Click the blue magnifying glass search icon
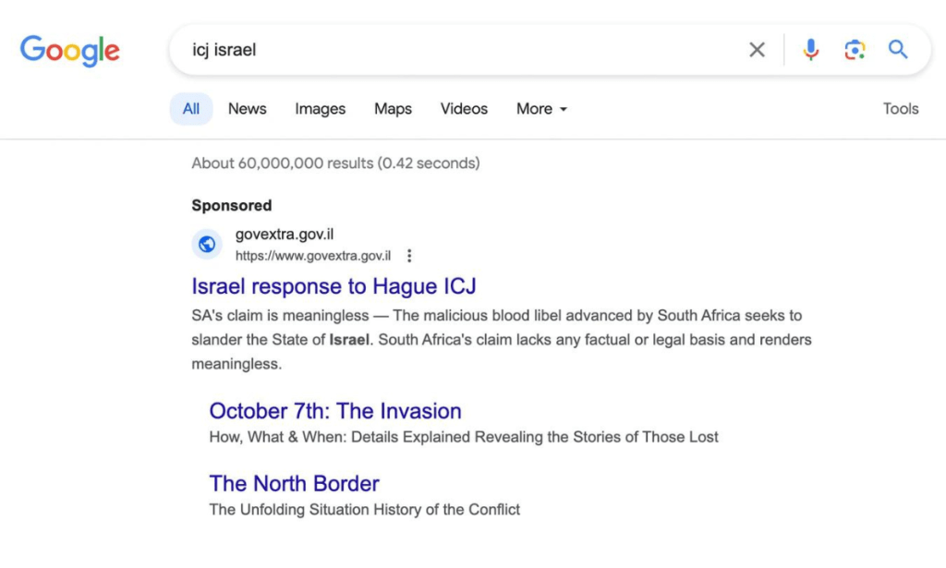Screen dimensions: 946x568 (898, 49)
